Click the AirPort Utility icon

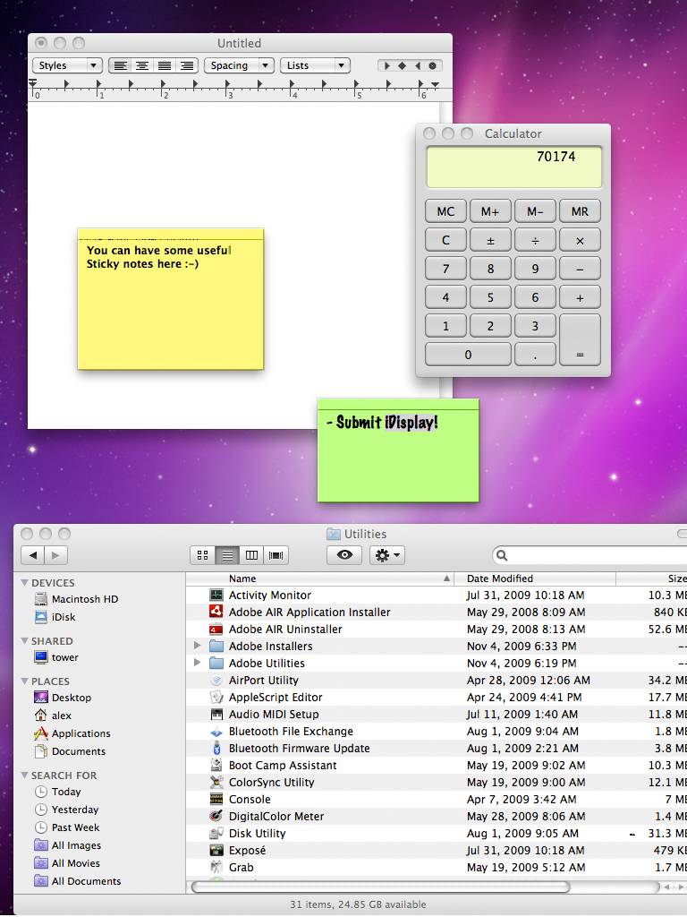point(216,681)
